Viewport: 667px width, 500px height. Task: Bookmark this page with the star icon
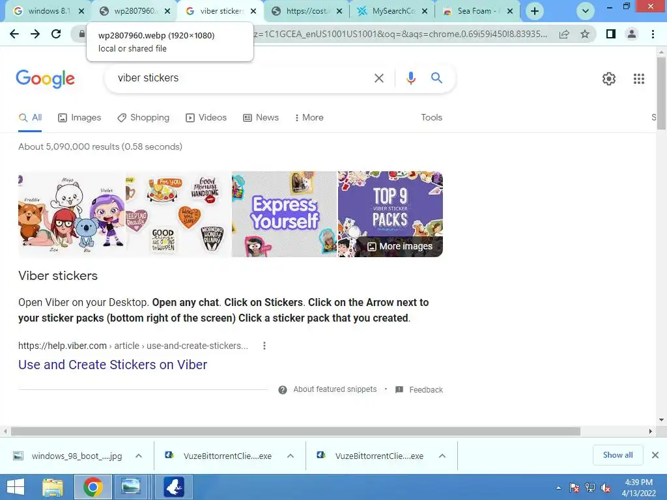coord(585,34)
